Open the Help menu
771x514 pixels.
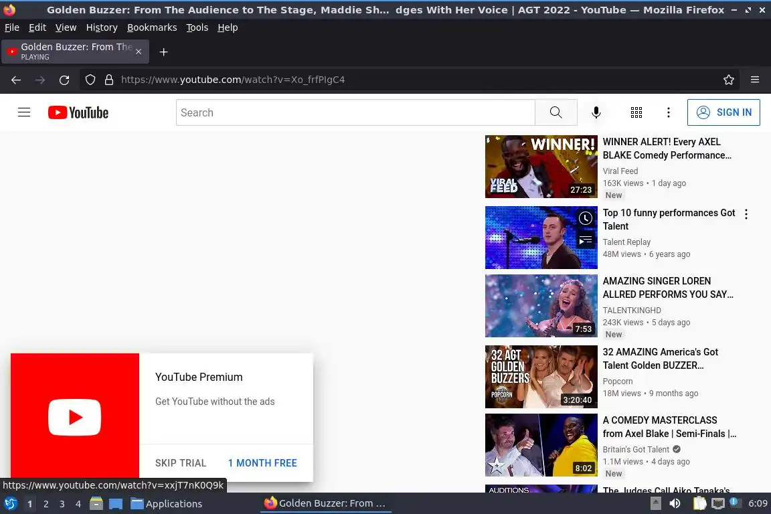228,27
